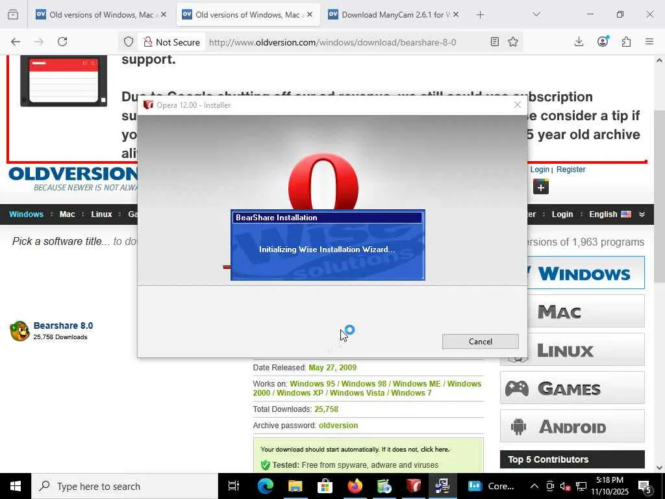Click the URL address field
Image resolution: width=665 pixels, height=499 pixels.
[x=332, y=42]
